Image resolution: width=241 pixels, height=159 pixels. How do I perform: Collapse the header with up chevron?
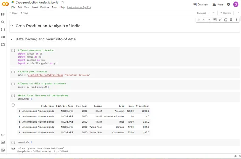pos(238,13)
